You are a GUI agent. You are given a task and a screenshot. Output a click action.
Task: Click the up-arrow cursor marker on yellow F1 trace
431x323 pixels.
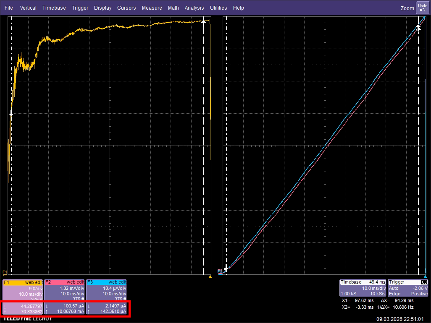click(x=203, y=23)
